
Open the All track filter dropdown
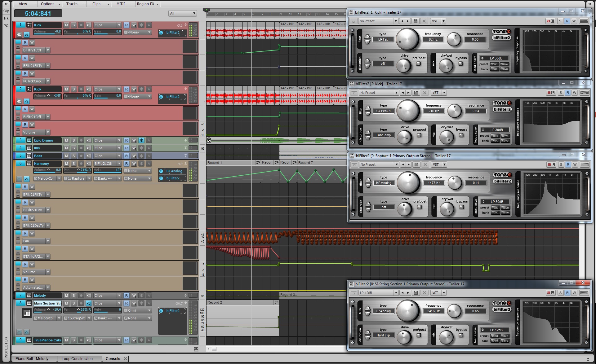coord(183,13)
